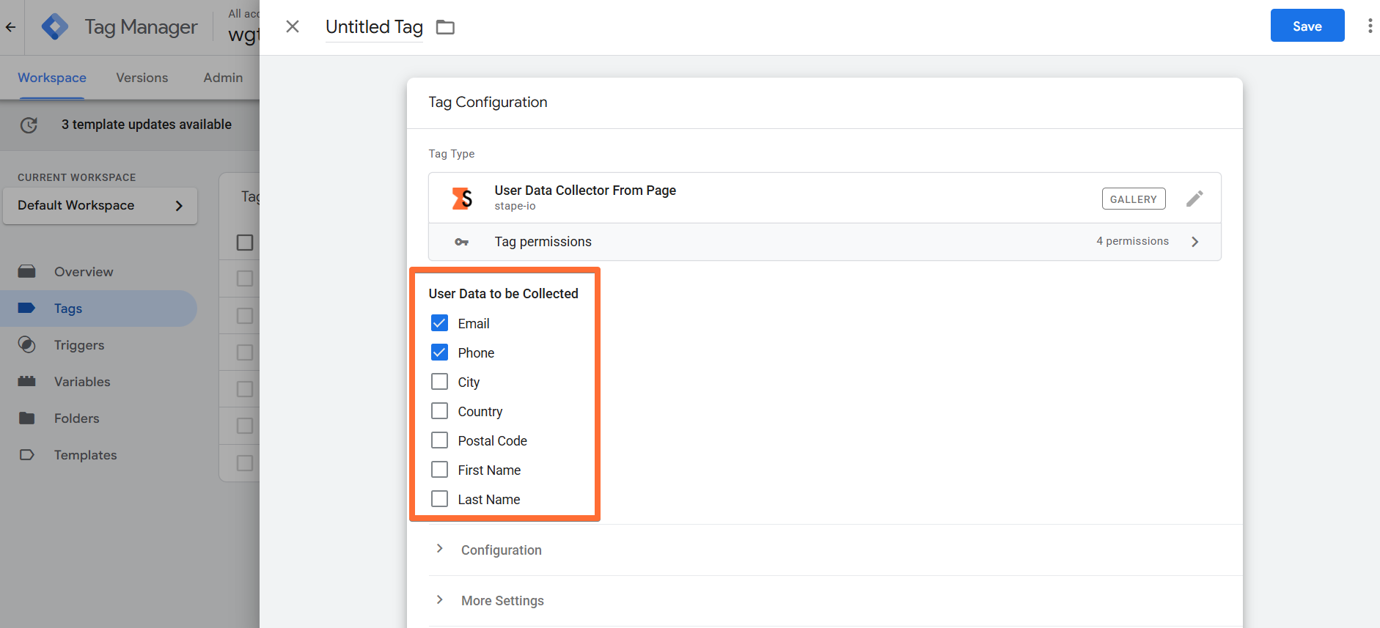This screenshot has height=628, width=1380.
Task: Uncheck the Email checkbox
Action: coord(439,323)
